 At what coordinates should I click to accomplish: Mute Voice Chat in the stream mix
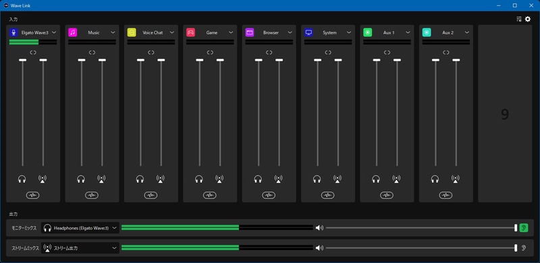pos(161,179)
